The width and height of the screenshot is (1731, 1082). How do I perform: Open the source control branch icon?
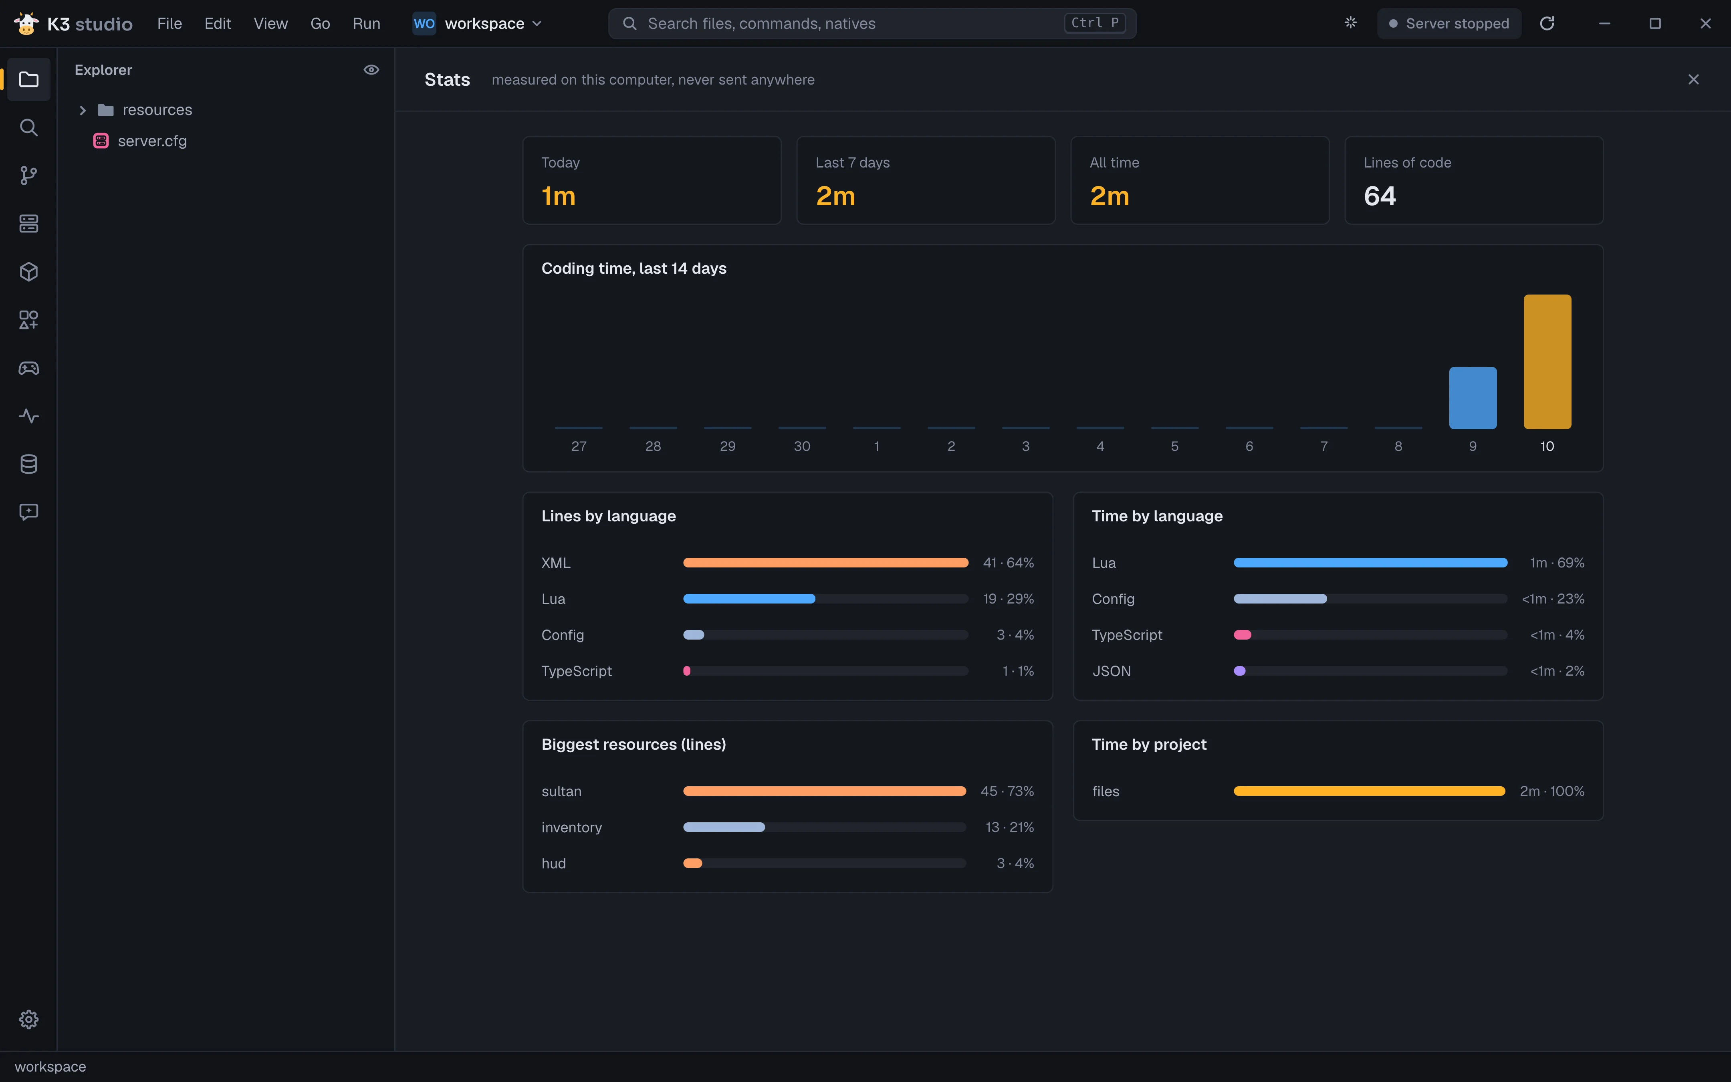point(28,176)
